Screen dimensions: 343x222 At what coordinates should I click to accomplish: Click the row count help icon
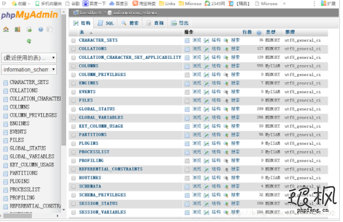pos(259,33)
